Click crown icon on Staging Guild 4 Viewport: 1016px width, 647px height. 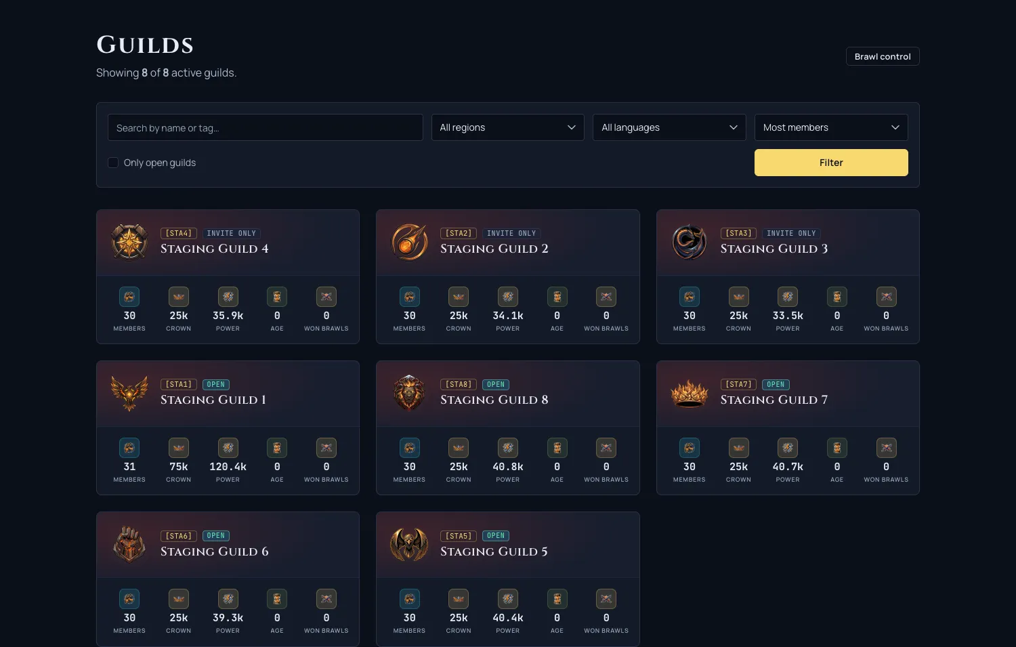(179, 297)
